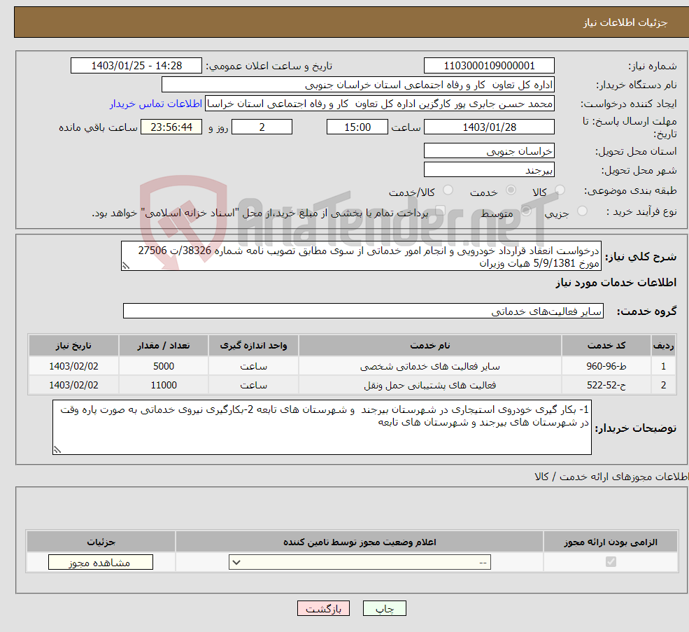Click the quantity cell 11000

[x=164, y=385]
